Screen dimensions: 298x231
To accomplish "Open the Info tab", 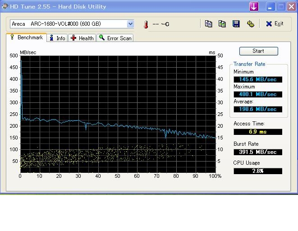I will pyautogui.click(x=57, y=38).
